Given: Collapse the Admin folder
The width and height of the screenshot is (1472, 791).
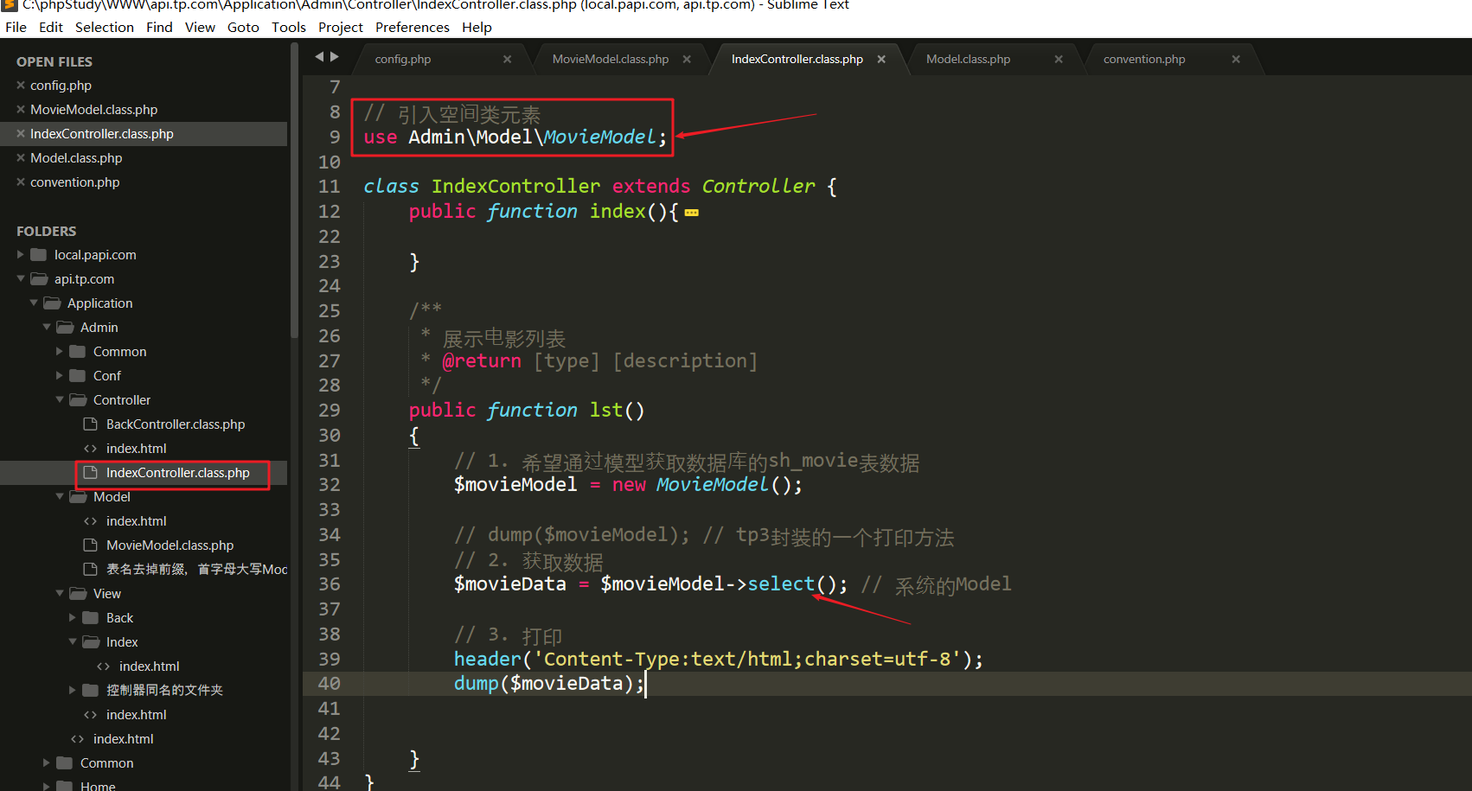Looking at the screenshot, I should tap(47, 328).
